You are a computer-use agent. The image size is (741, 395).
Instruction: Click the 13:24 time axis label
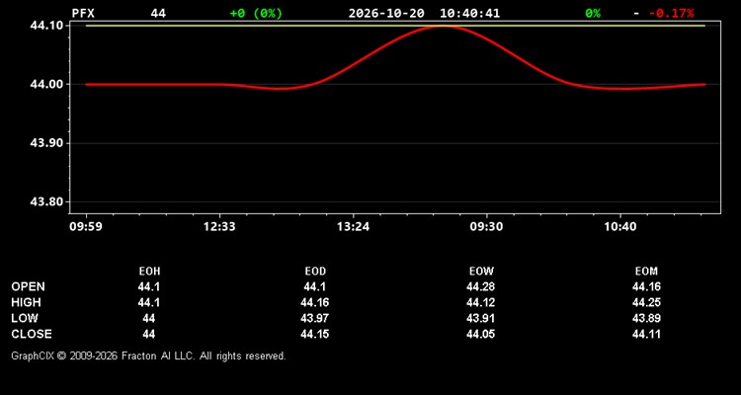tap(354, 227)
